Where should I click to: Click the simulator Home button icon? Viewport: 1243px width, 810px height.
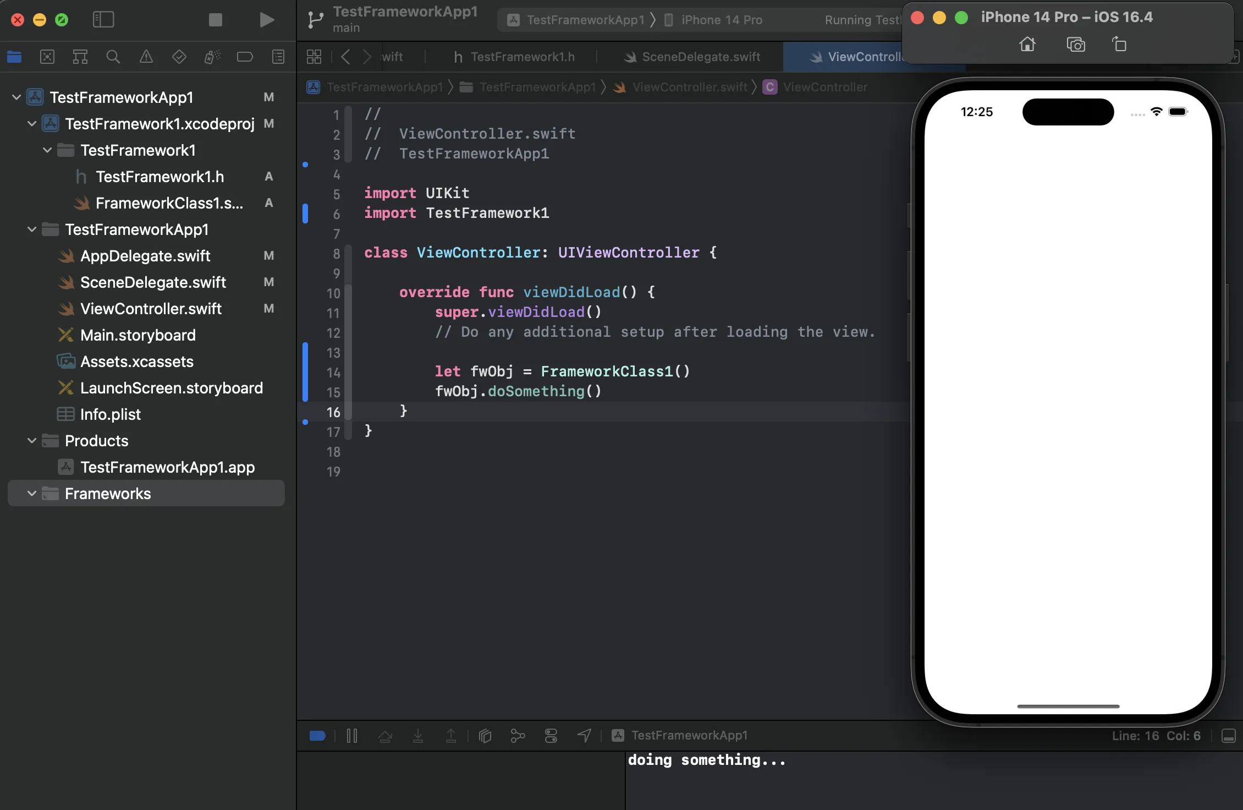pos(1027,44)
